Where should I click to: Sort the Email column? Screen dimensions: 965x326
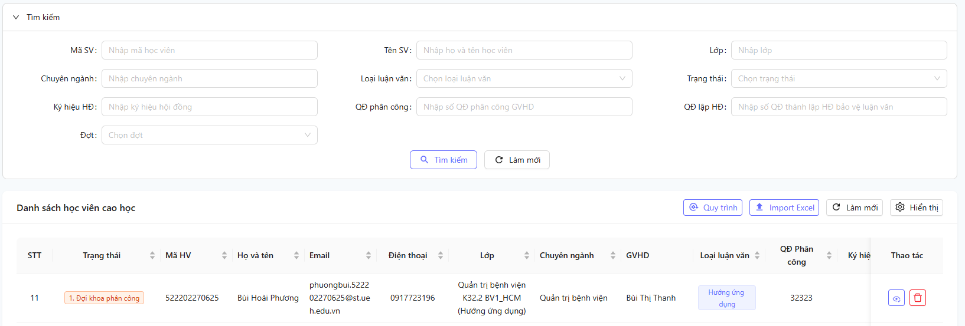pyautogui.click(x=369, y=255)
